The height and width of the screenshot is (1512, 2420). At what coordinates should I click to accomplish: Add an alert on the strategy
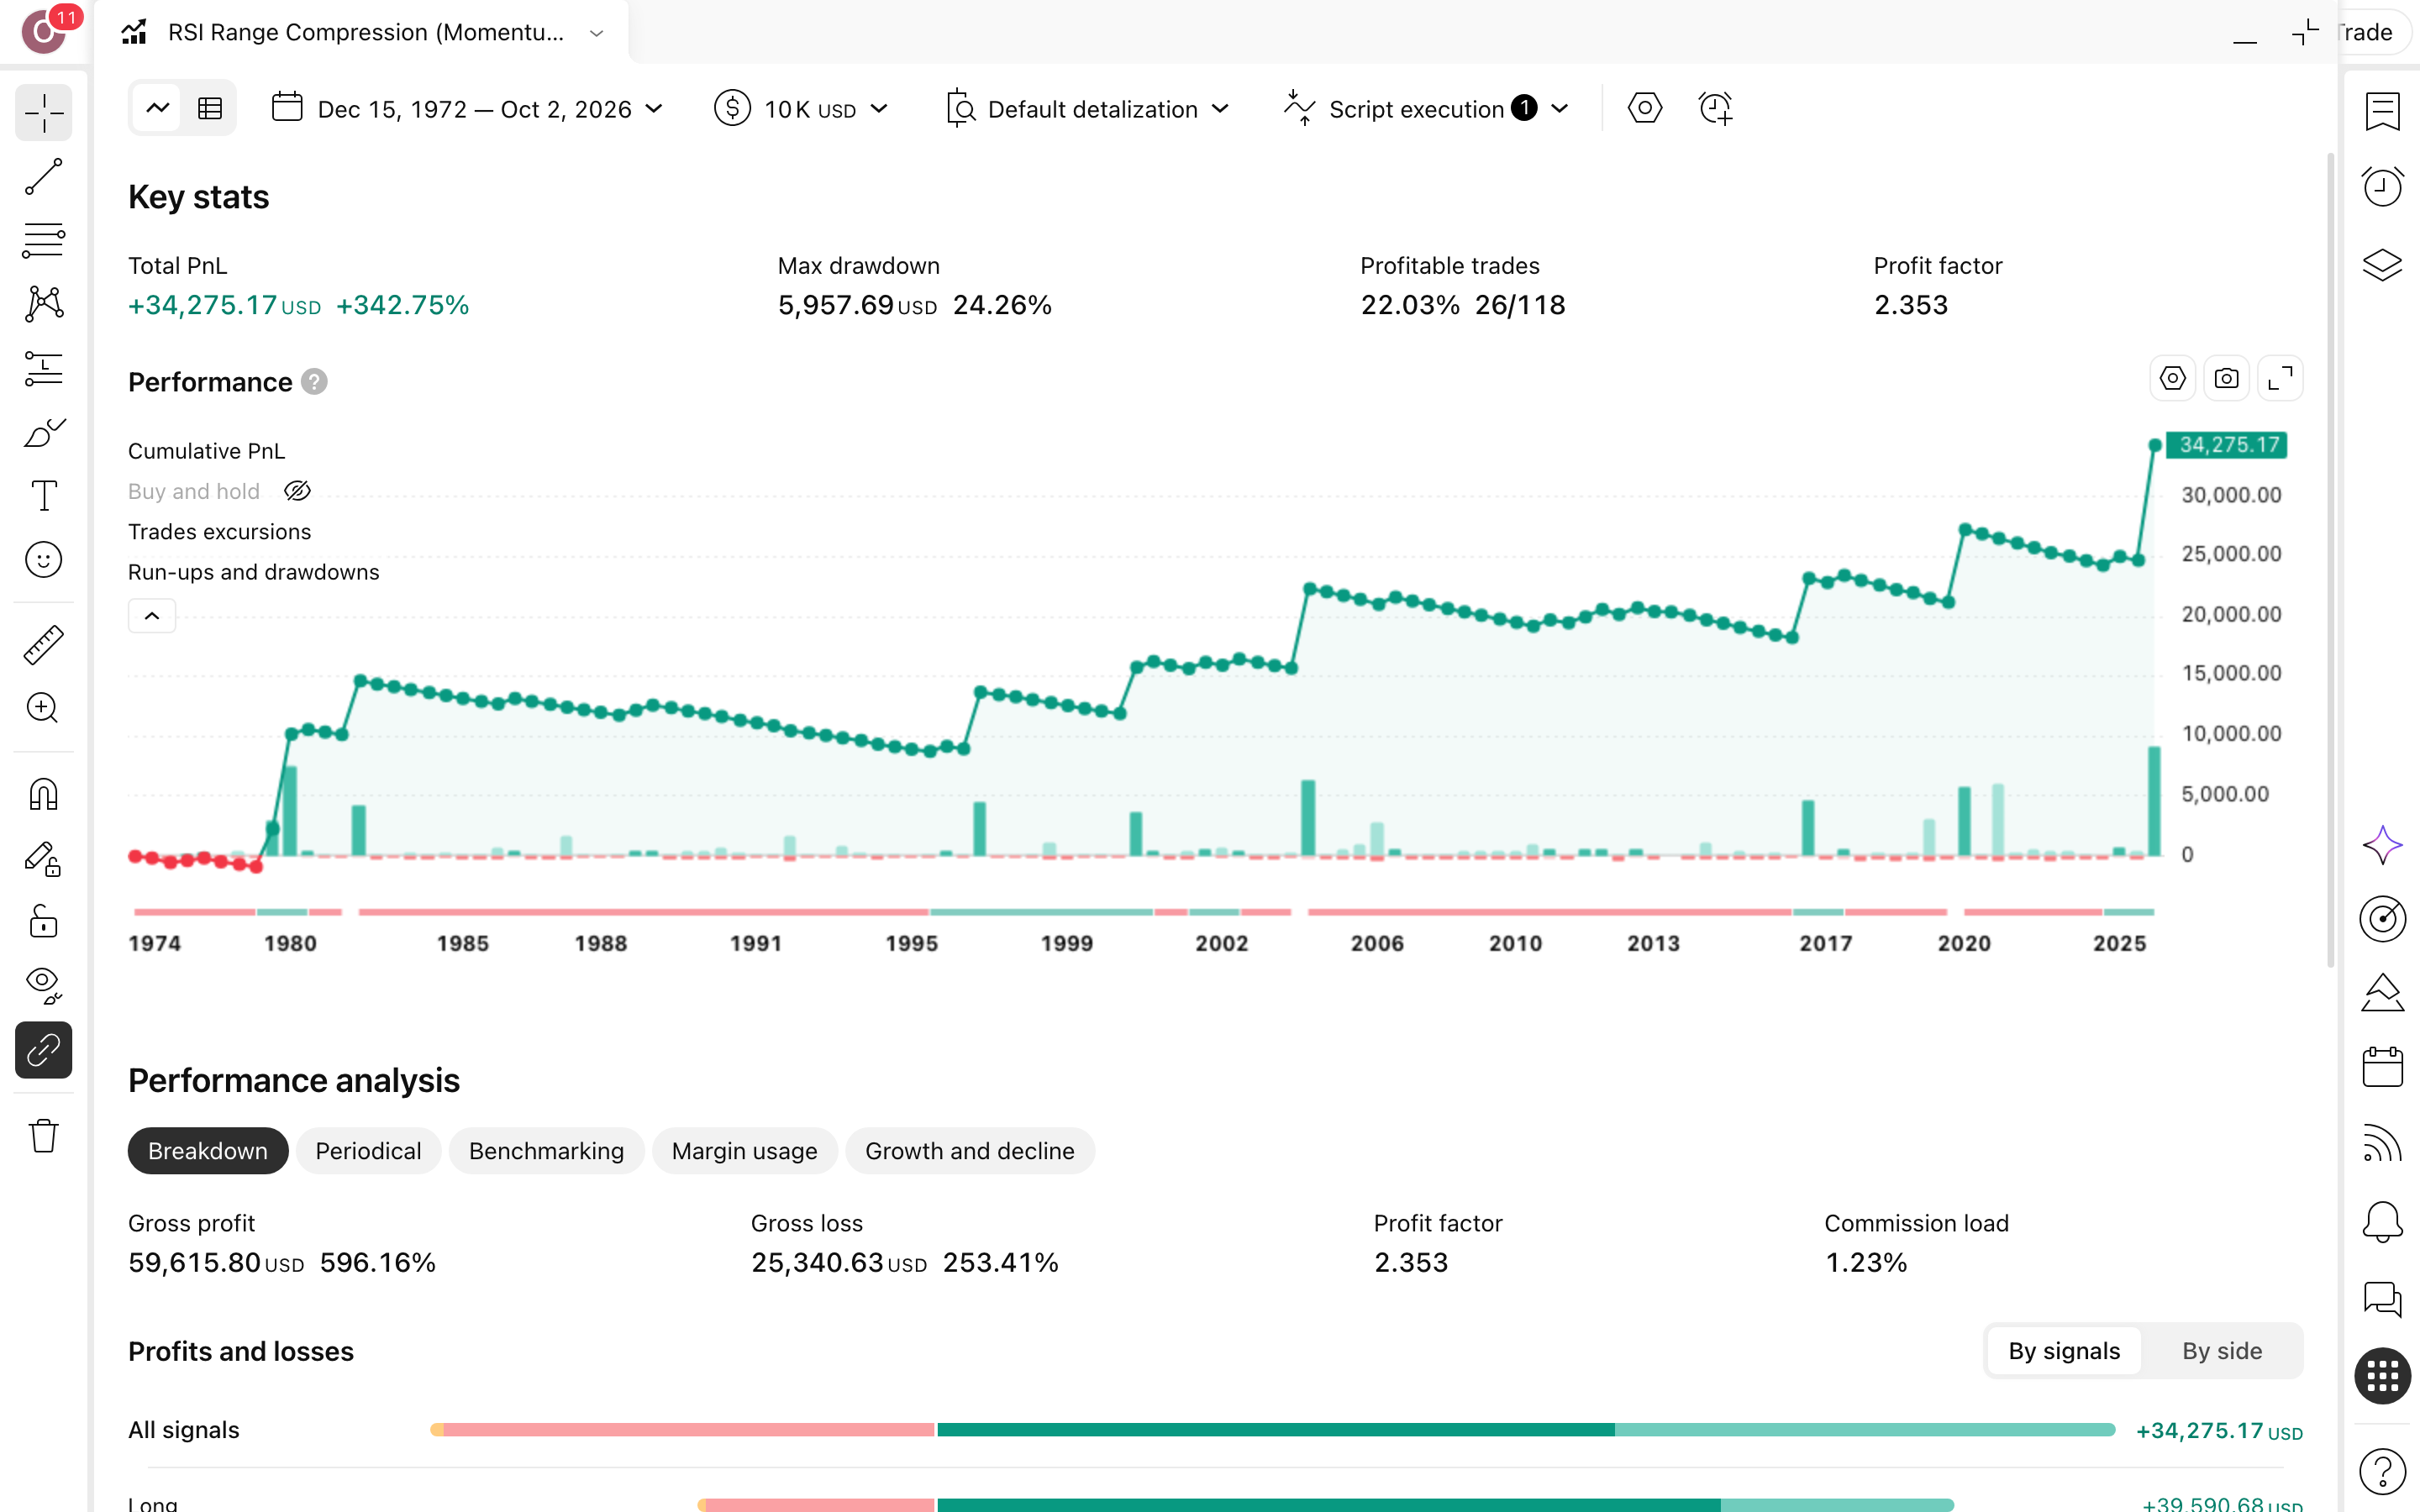point(1715,108)
